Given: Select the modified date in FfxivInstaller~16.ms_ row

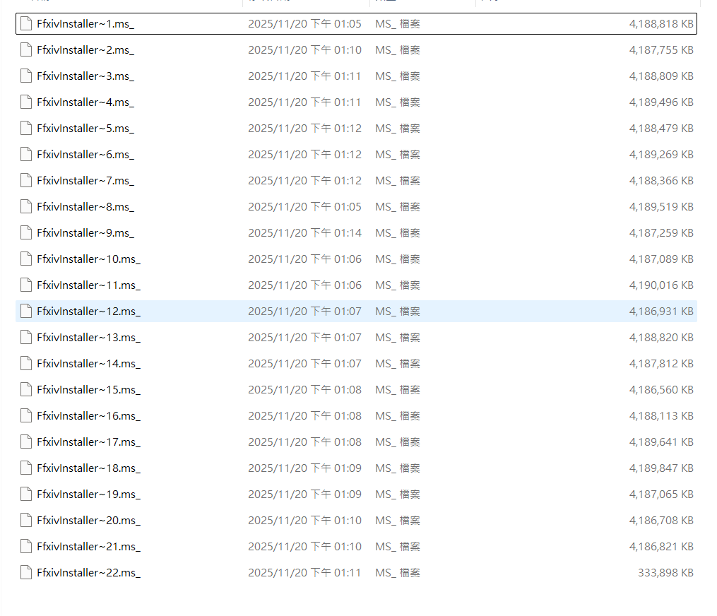Looking at the screenshot, I should [x=304, y=415].
